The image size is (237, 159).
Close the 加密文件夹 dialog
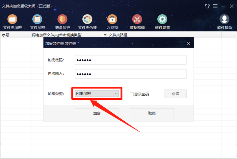pyautogui.click(x=188, y=43)
